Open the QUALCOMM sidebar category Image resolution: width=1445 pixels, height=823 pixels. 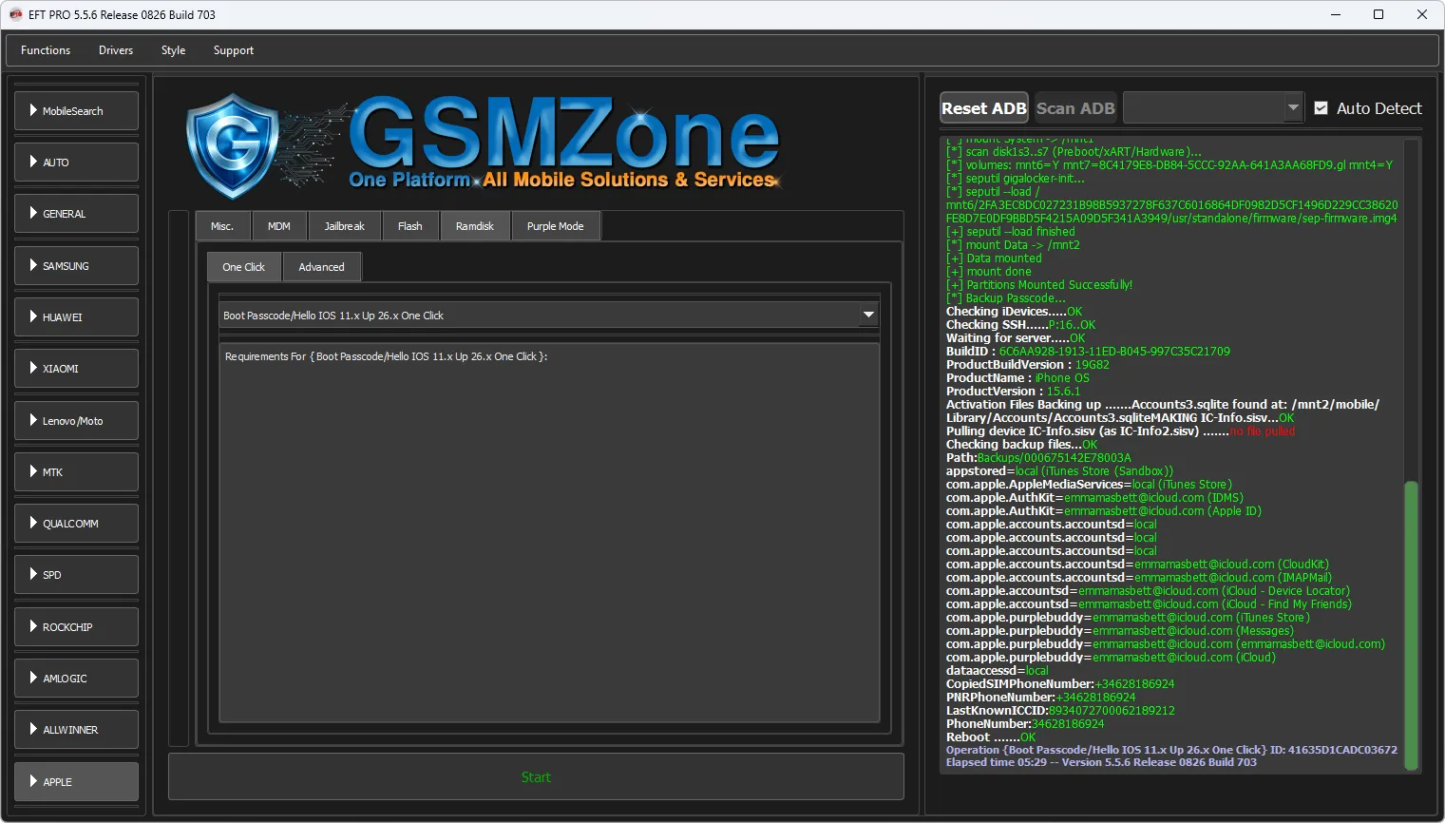77,524
